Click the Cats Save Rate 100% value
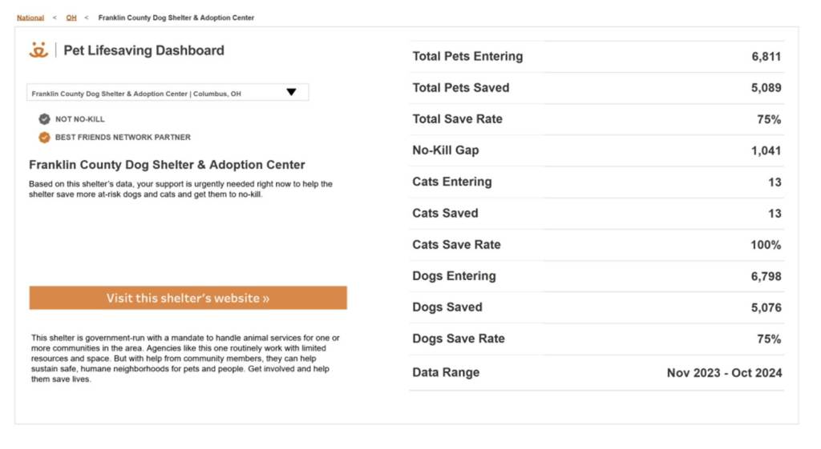The height and width of the screenshot is (449, 821). coord(765,245)
